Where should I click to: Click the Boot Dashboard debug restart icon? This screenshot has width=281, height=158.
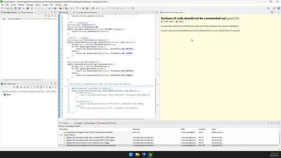18,87
